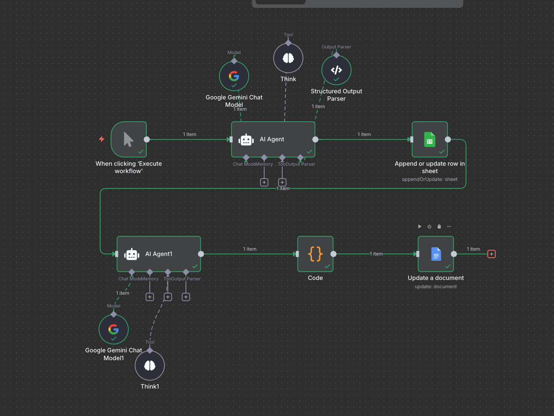The width and height of the screenshot is (554, 416).
Task: Open the Google Gemini Chat Model node icon
Action: 234,76
